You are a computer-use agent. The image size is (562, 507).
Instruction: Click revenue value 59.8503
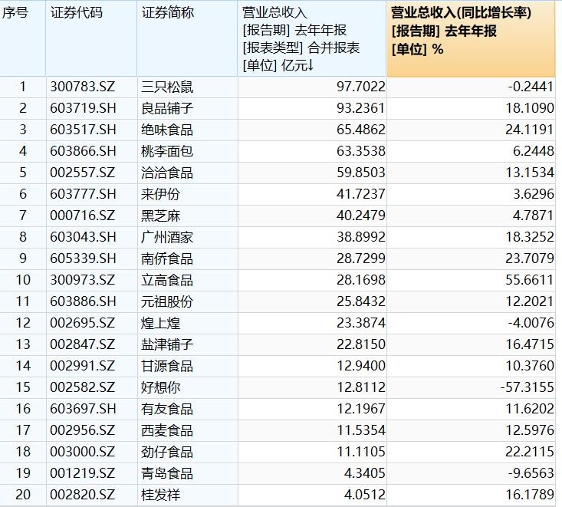coord(360,173)
